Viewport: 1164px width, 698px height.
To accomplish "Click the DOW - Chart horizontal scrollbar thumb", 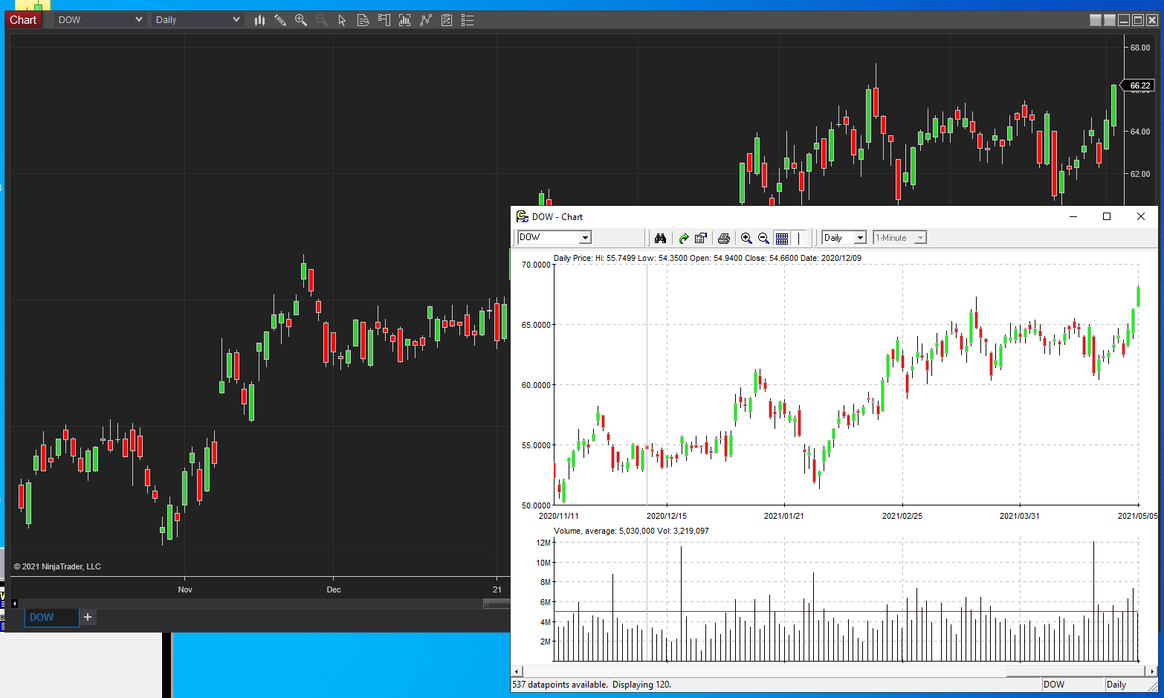I will click(1076, 671).
